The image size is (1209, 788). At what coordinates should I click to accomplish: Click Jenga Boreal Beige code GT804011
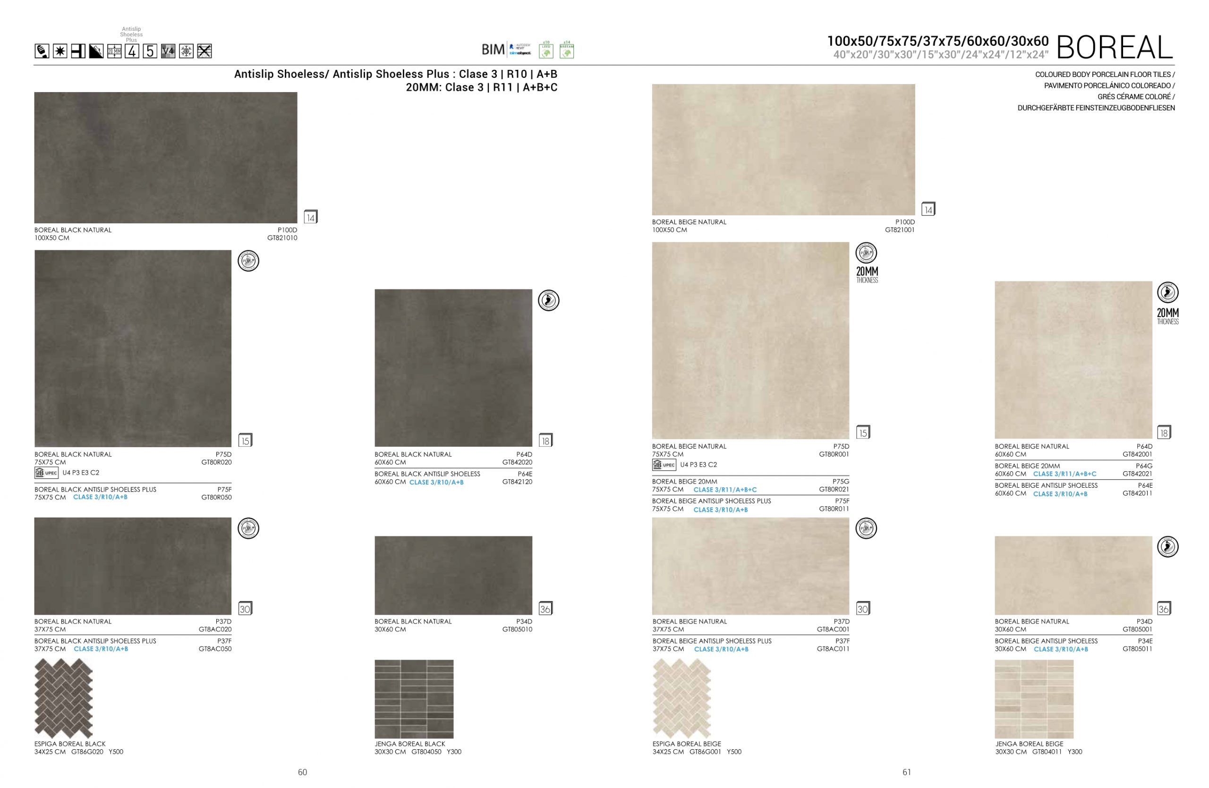[x=1047, y=752]
